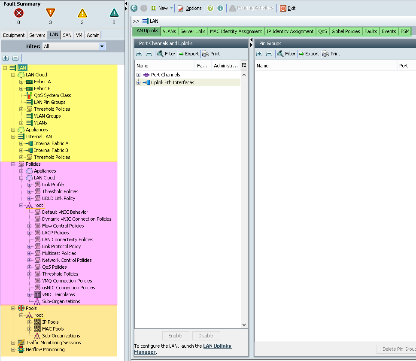Click Export in Port Channels panel
This screenshot has width=416, height=361.
click(188, 54)
